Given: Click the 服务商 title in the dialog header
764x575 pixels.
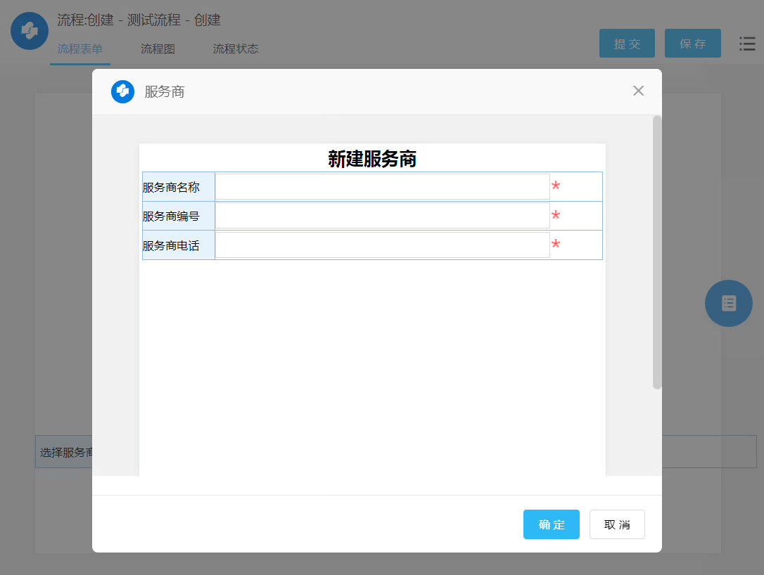Looking at the screenshot, I should tap(165, 92).
